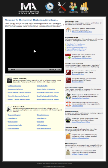Click the Adobe PDF Reader icon
The width and height of the screenshot is (108, 168).
click(x=68, y=80)
